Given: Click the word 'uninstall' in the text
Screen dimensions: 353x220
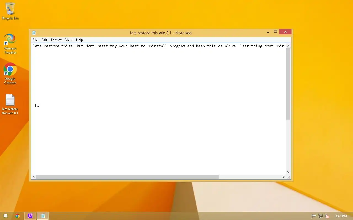Looking at the screenshot, I should [157, 46].
